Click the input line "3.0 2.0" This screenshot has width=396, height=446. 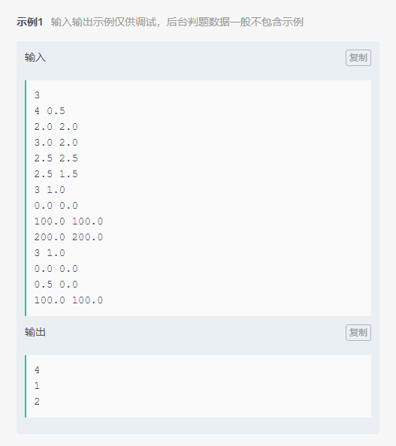pos(56,142)
